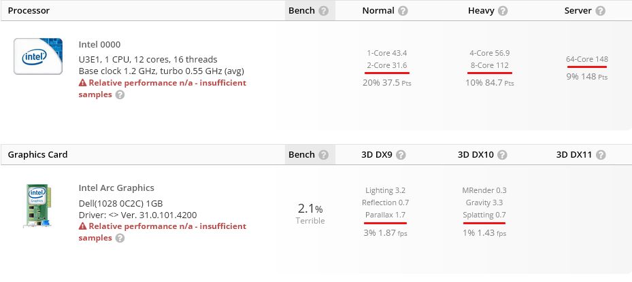Viewport: 632px width, 282px height.
Task: Click the processor relative performance warning
Action: (163, 88)
